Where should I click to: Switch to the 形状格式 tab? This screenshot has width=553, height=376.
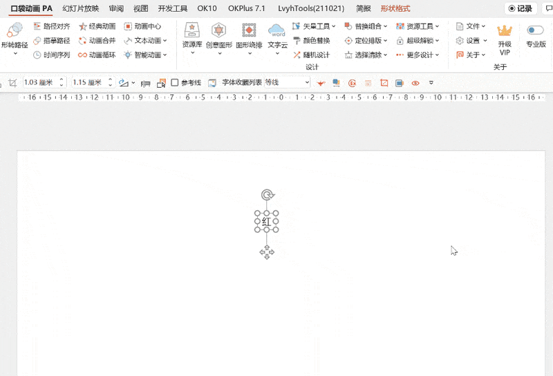395,8
